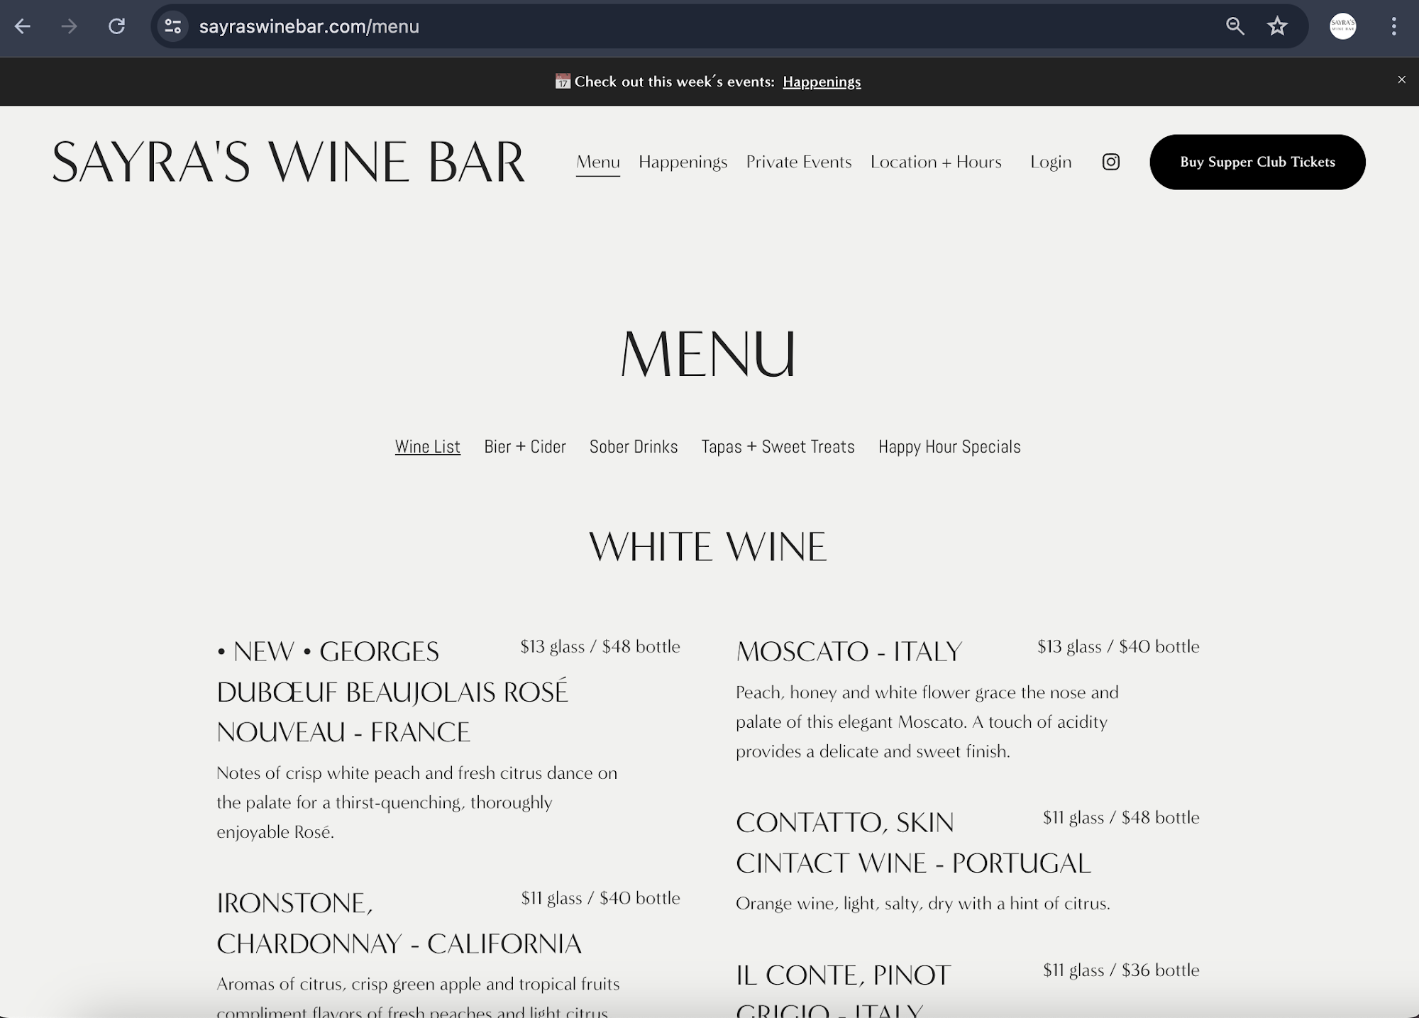Show Tapas + Sweet Treats section

tap(778, 446)
